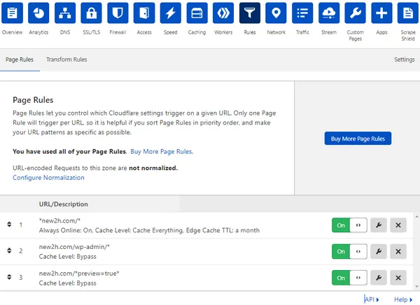Edit the wp-admin rule with wrench
Image resolution: width=420 pixels, height=305 pixels.
pos(379,251)
